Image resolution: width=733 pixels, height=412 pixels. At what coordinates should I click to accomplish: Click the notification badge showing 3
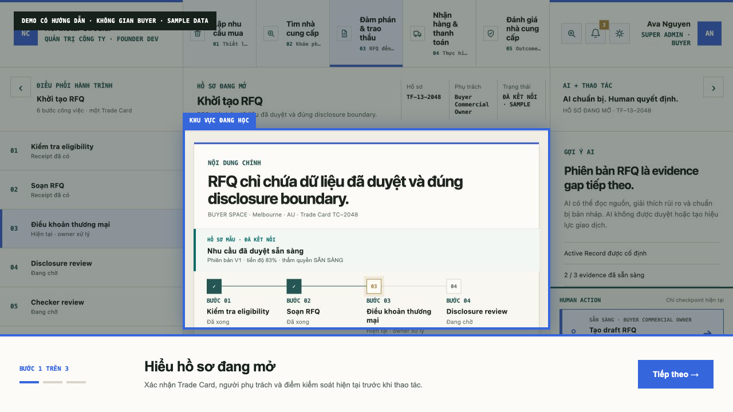click(x=604, y=25)
